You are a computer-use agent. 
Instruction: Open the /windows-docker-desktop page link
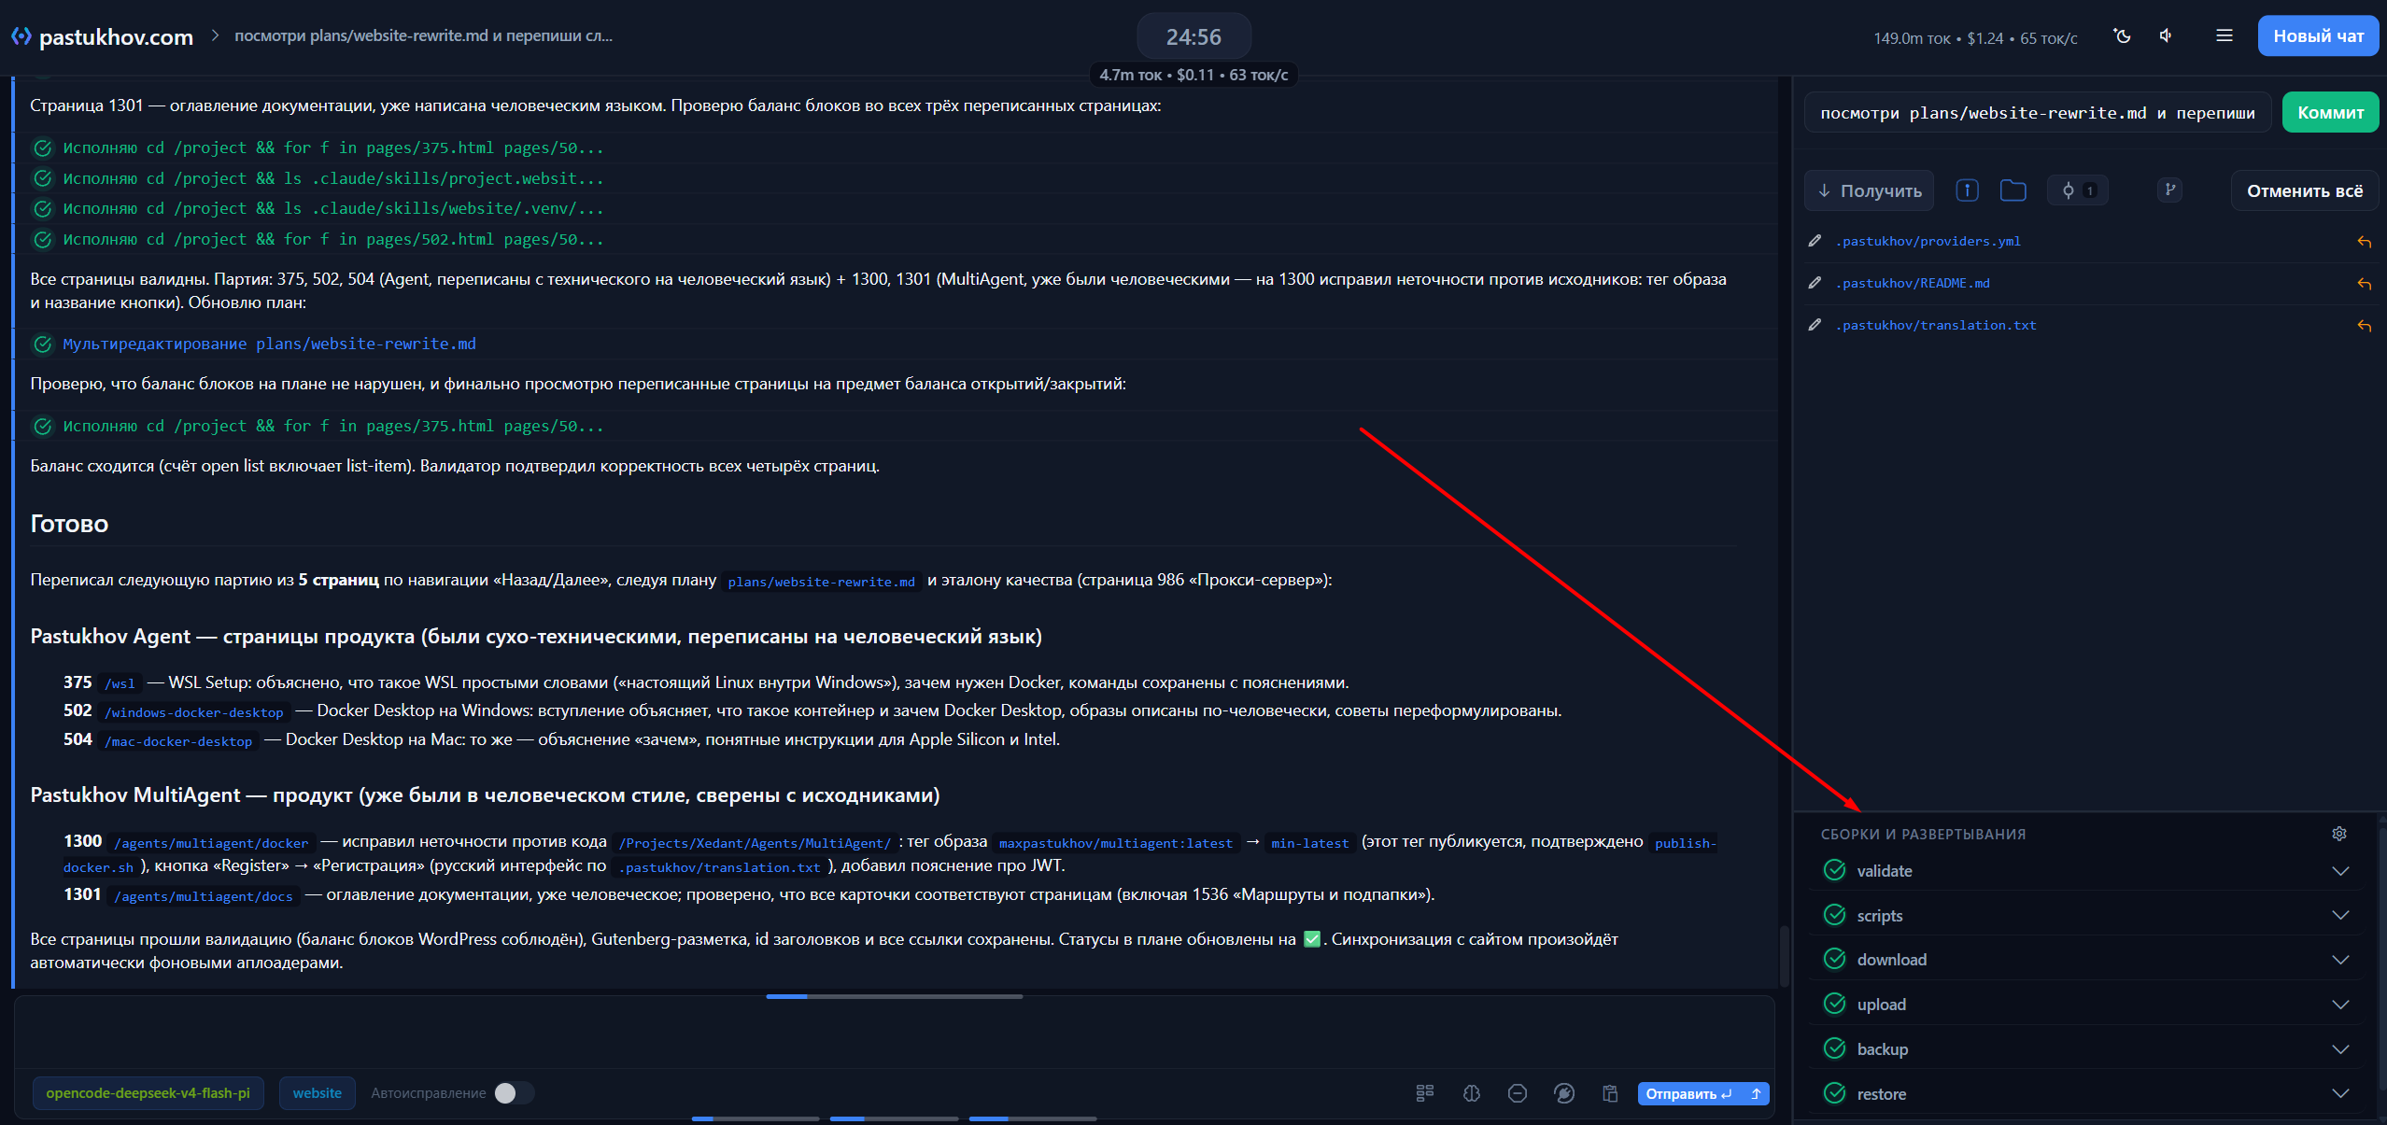click(x=194, y=711)
